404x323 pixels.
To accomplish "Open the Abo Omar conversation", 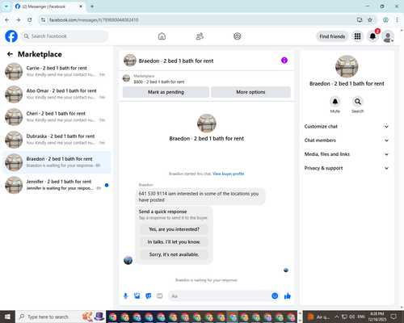I will point(57,94).
